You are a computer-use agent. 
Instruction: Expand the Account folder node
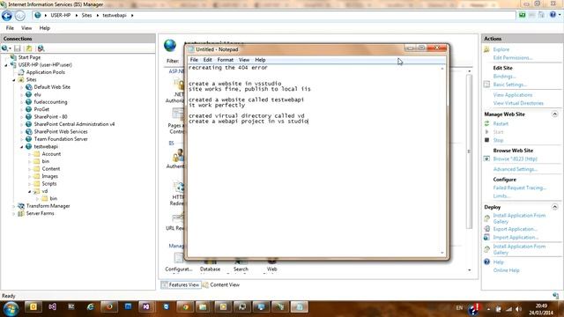click(x=29, y=154)
